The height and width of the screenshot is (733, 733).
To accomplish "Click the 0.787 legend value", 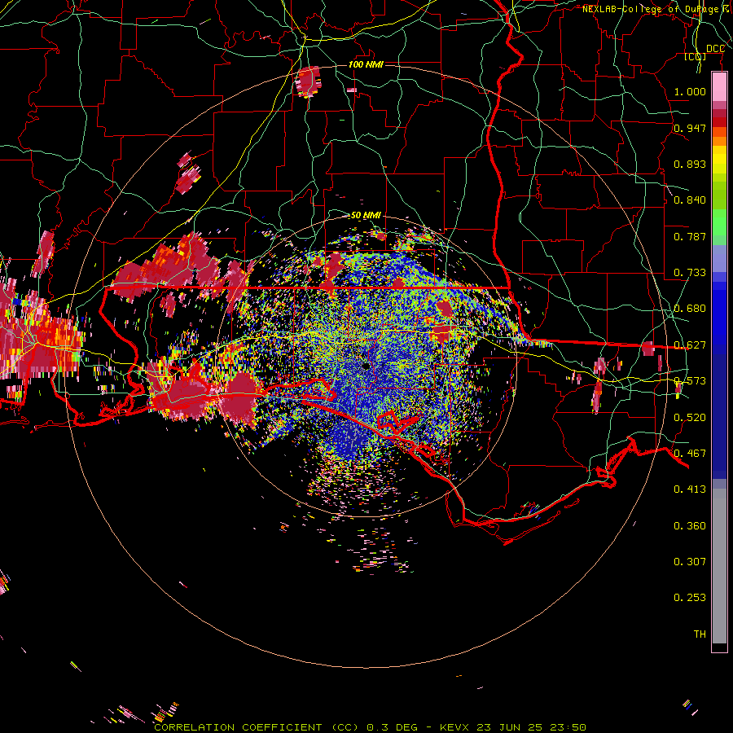I will click(x=690, y=236).
